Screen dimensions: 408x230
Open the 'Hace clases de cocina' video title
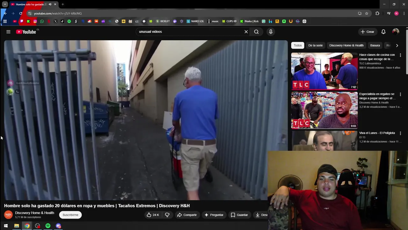377,57
